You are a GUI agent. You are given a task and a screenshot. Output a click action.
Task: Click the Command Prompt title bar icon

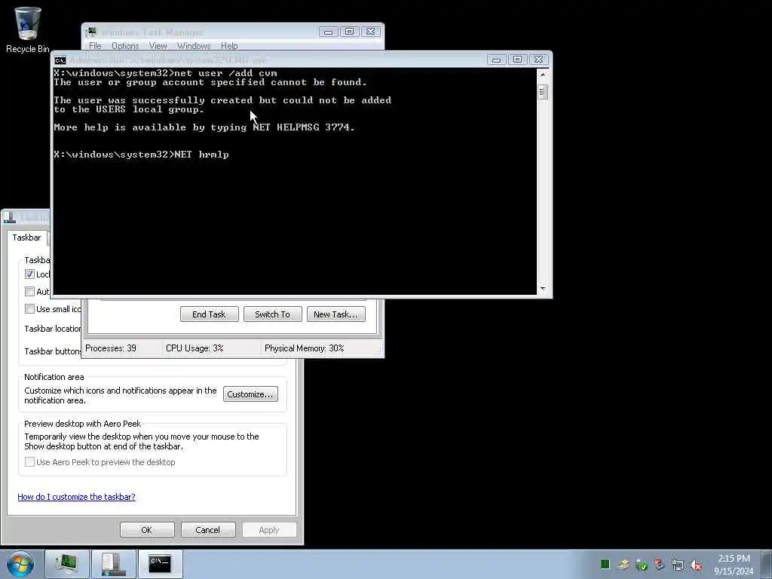pos(60,60)
